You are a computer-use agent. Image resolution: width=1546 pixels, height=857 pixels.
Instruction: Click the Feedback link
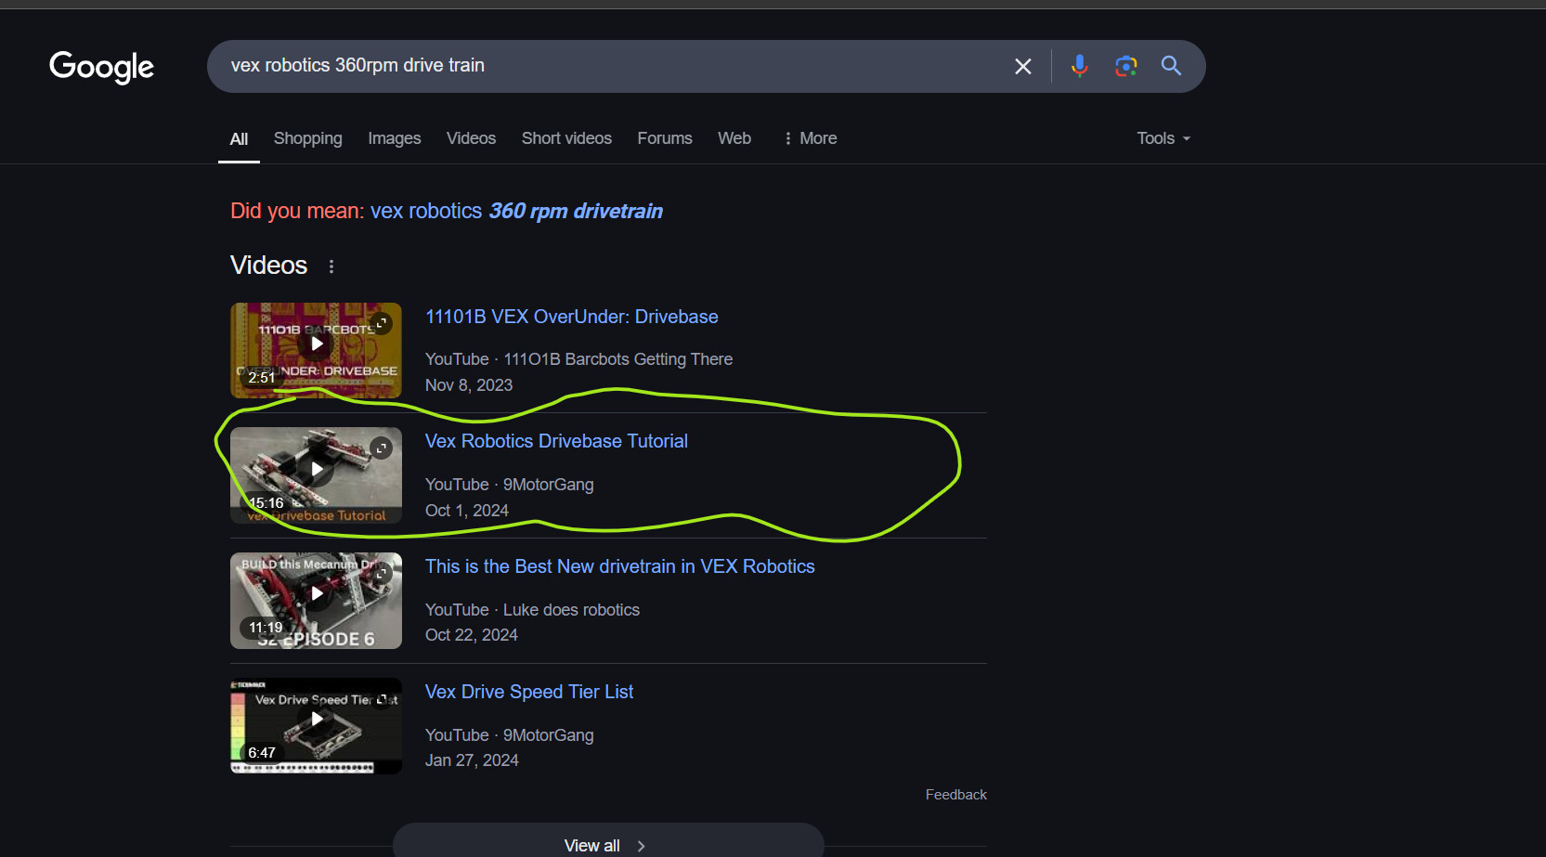(x=955, y=795)
